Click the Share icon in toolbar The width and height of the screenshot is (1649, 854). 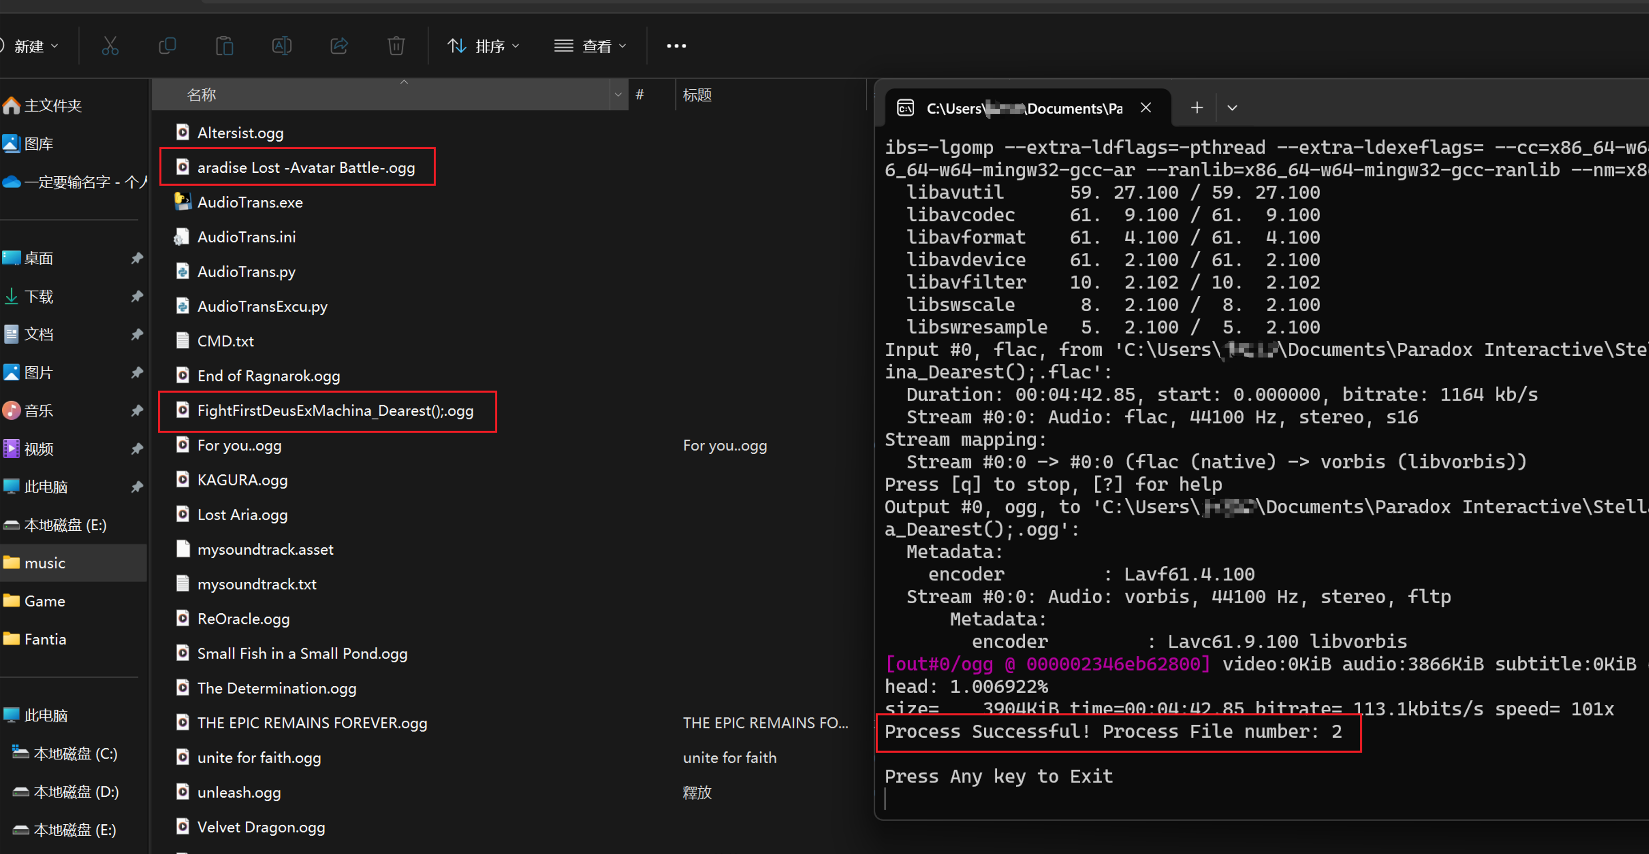tap(339, 46)
